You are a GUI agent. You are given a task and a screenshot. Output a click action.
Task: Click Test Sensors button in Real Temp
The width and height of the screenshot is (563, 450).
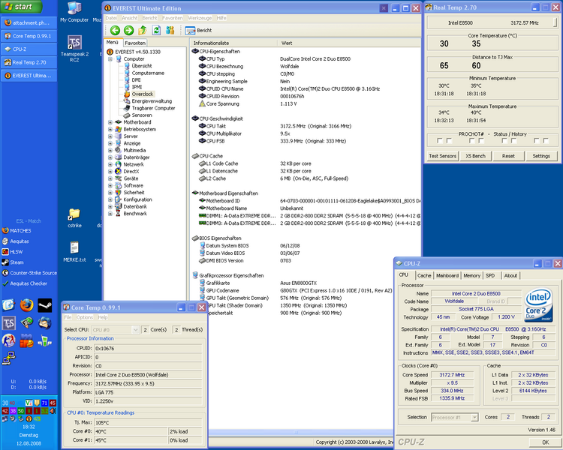[442, 156]
